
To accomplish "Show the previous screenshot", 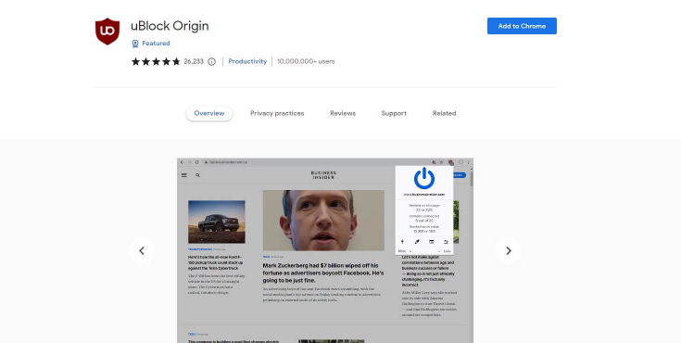I will pyautogui.click(x=142, y=251).
